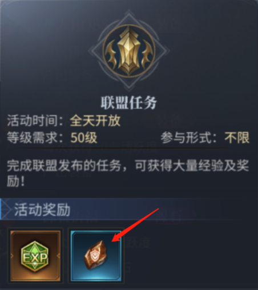Select the 联盟任务 title text
Screen dimensions: 258x290
click(x=129, y=103)
